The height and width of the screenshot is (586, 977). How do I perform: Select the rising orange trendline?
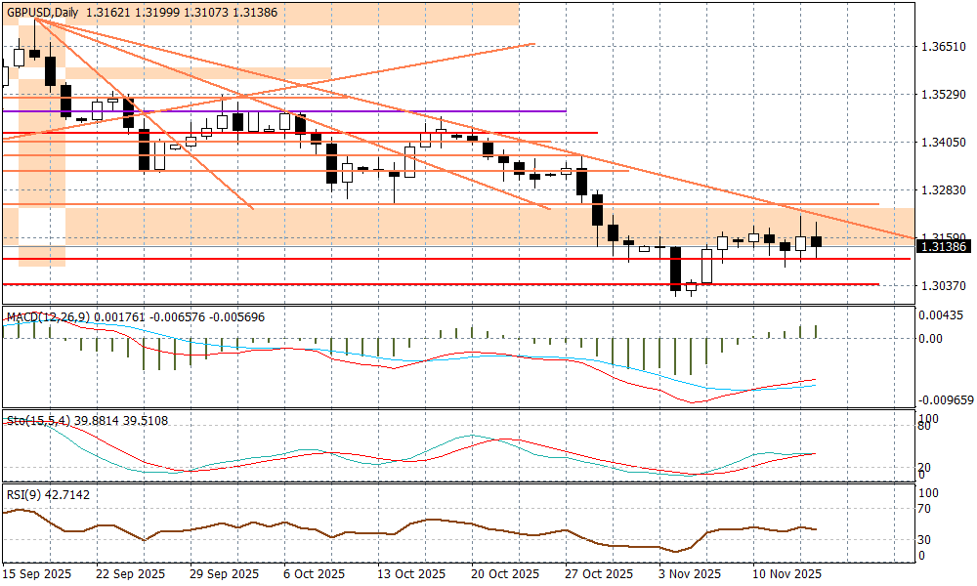pos(293,88)
